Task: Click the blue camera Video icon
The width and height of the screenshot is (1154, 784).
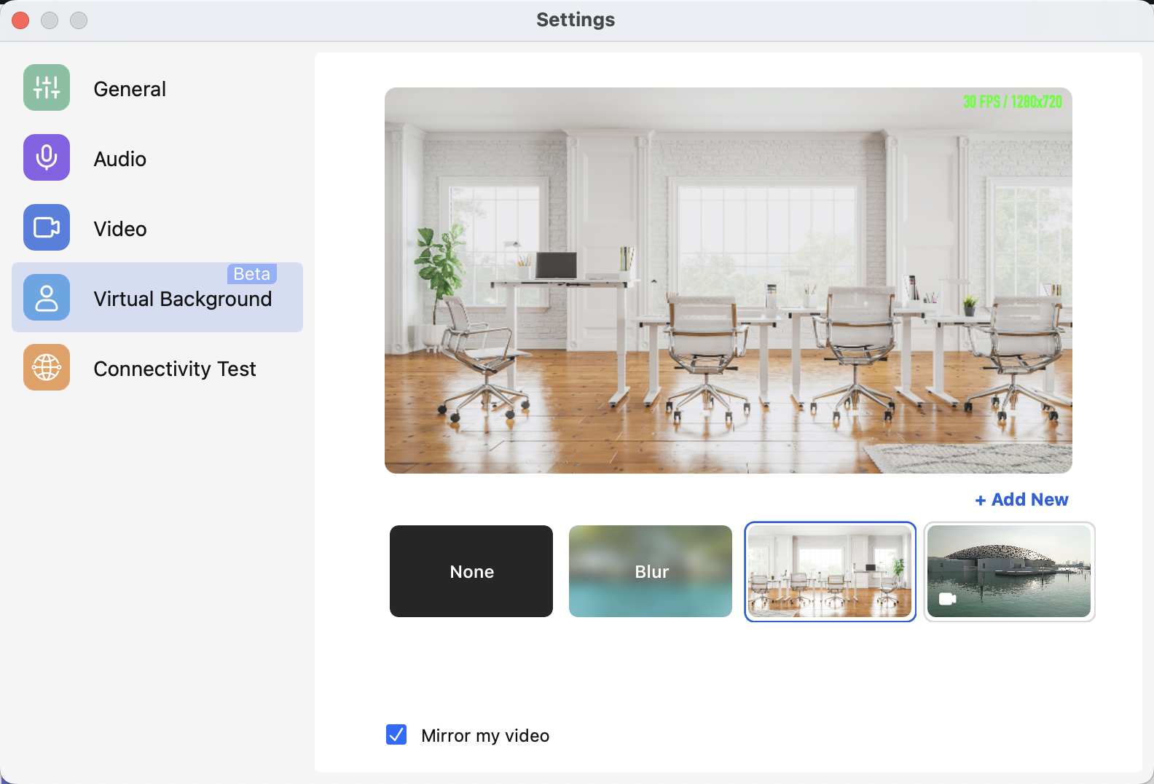Action: [x=47, y=227]
